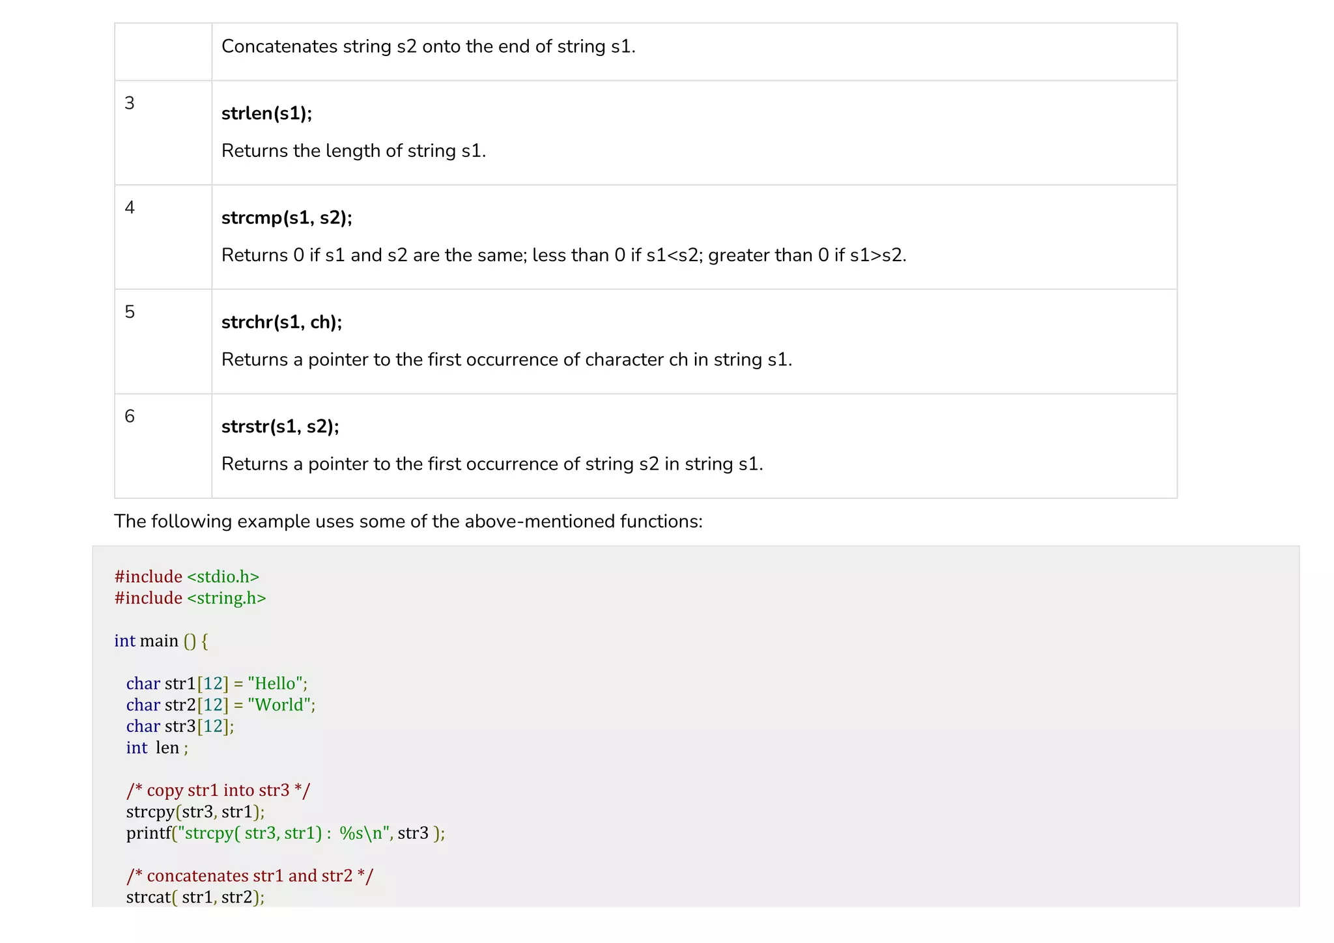Click the '#include <stdio.h>' code line

[x=187, y=577]
